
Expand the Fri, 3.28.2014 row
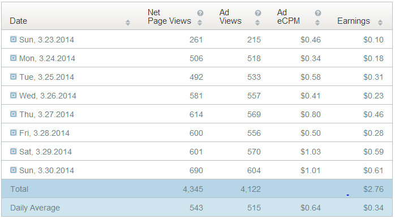point(14,132)
